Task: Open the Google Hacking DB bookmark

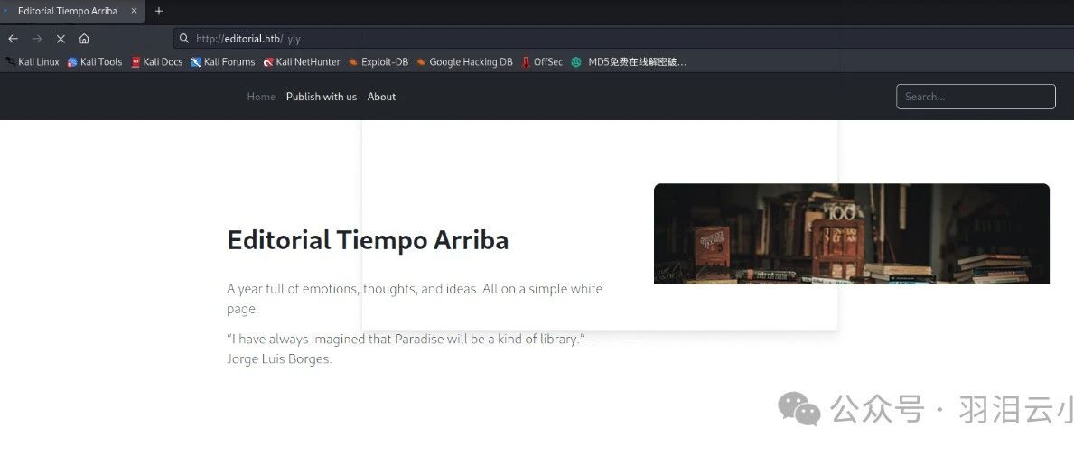Action: click(x=464, y=61)
